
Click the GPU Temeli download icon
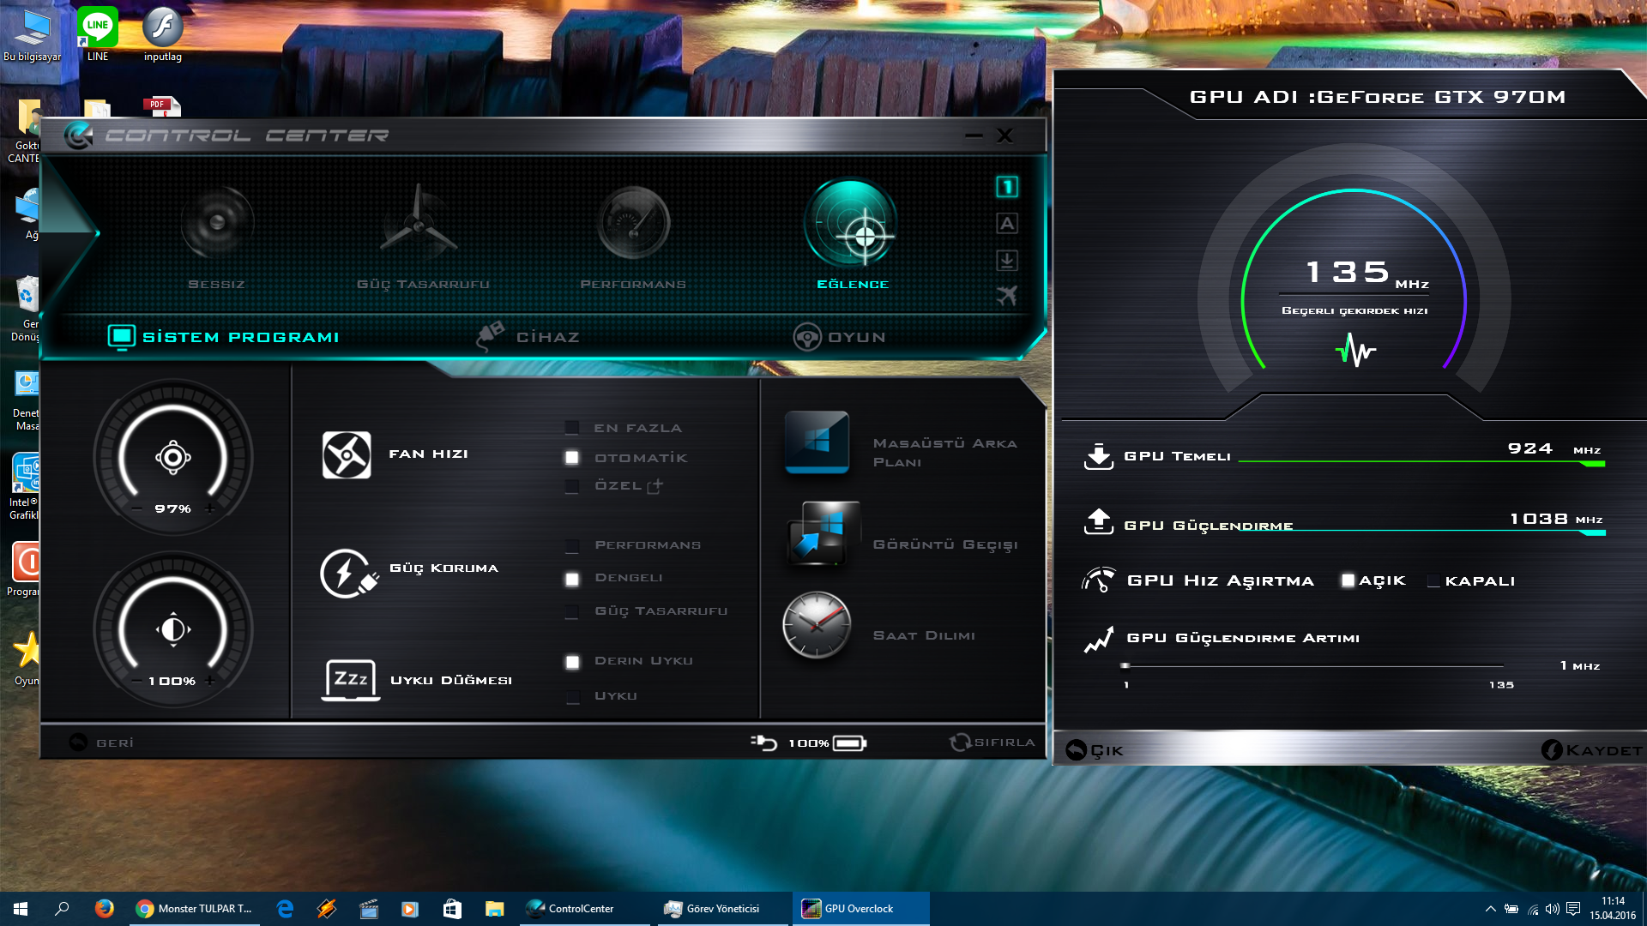coord(1099,456)
